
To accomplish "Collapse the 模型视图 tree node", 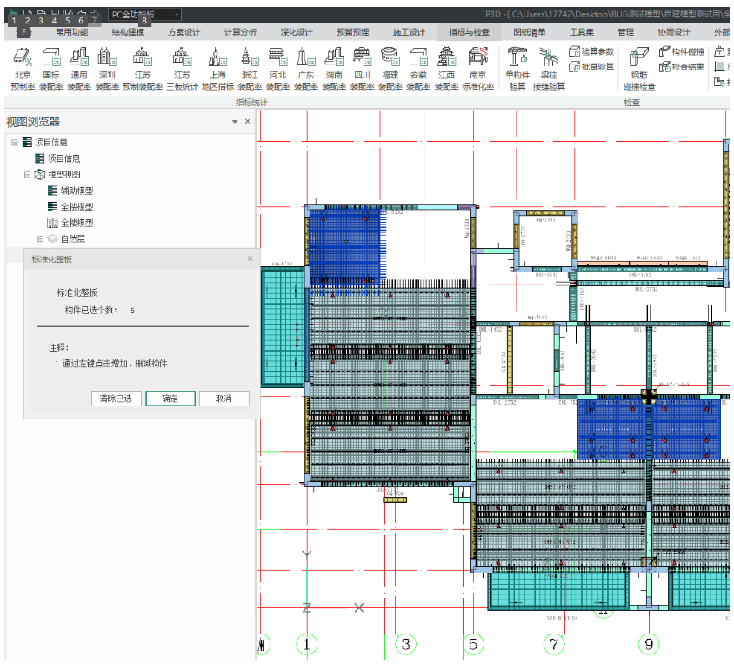I will 27,175.
